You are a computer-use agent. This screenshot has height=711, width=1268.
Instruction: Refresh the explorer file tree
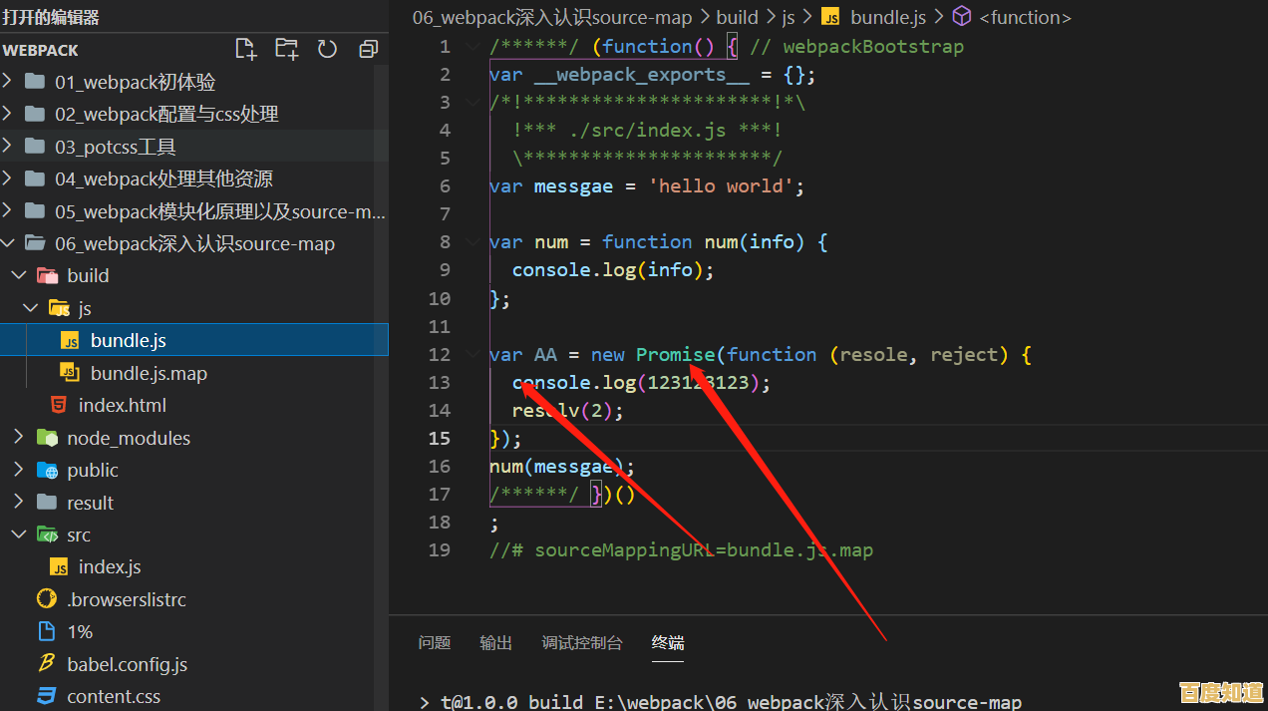pyautogui.click(x=327, y=49)
